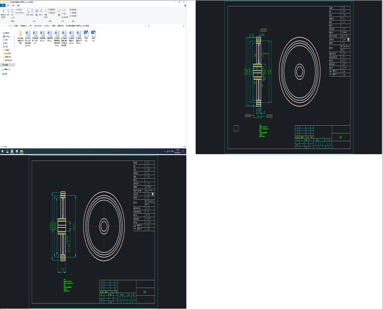Select 此电脑 in the navigation pane

coord(7,65)
